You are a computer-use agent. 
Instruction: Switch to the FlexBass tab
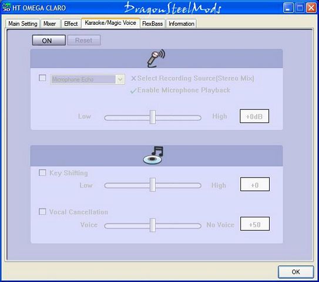[x=152, y=23]
